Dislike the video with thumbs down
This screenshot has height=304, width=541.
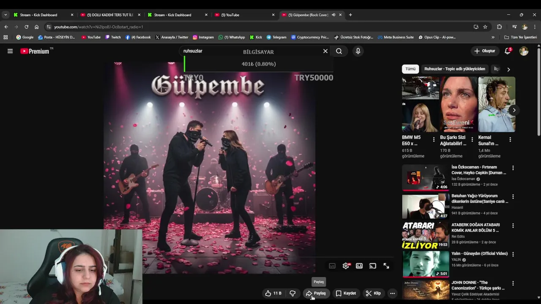click(x=292, y=293)
